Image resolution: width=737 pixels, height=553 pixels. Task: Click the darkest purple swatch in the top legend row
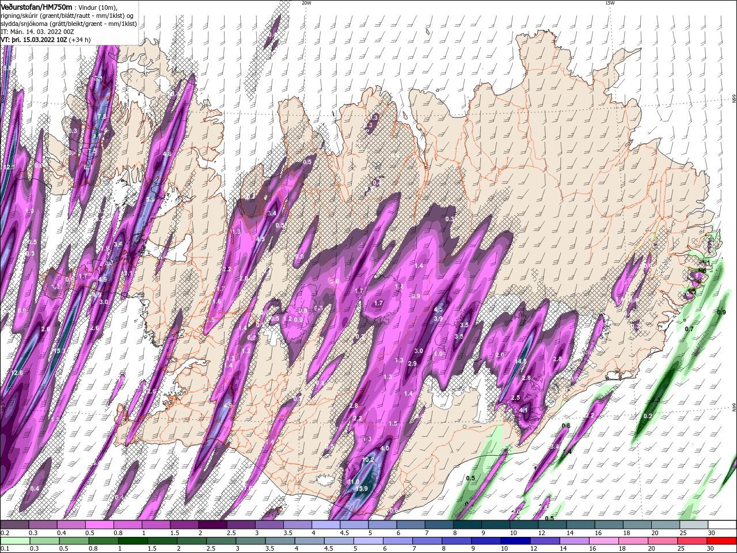click(x=212, y=524)
